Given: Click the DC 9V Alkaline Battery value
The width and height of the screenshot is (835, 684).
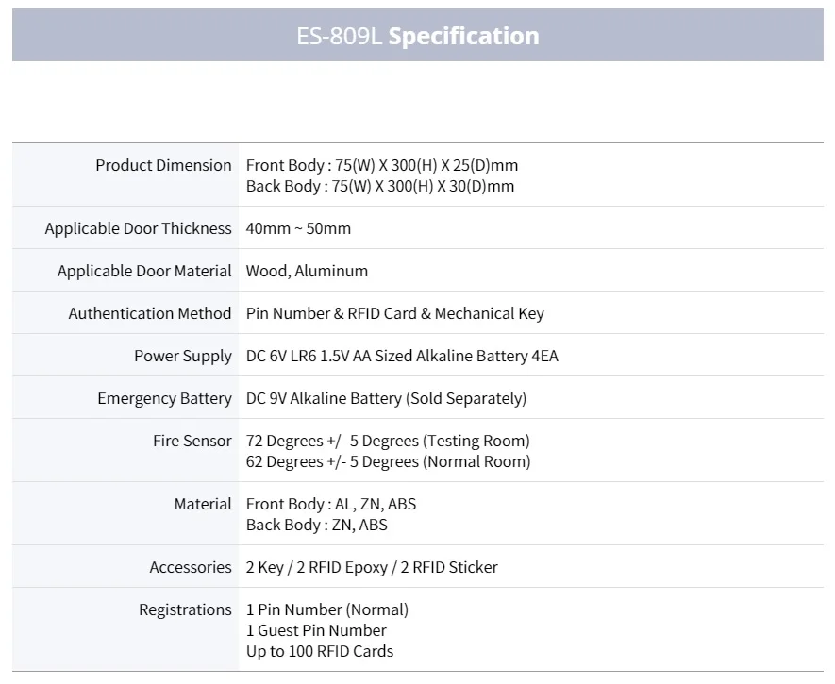Looking at the screenshot, I should (x=386, y=398).
